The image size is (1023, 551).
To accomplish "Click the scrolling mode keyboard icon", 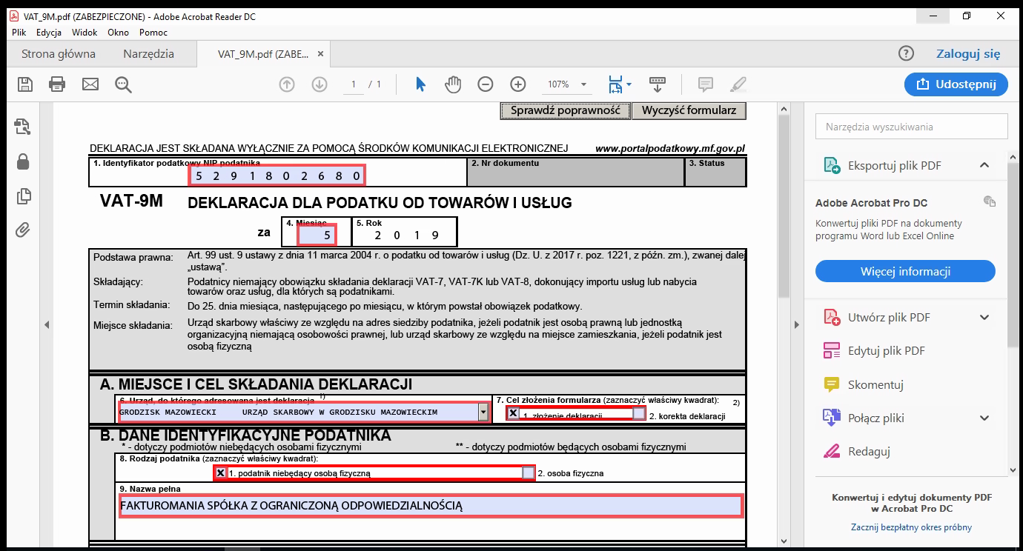I will click(x=657, y=84).
